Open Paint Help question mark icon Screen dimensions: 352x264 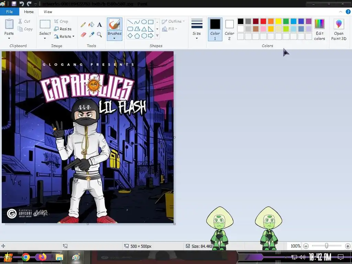click(x=348, y=12)
